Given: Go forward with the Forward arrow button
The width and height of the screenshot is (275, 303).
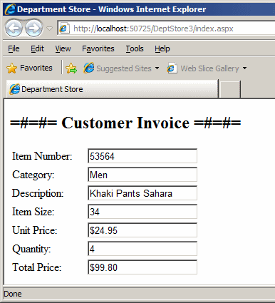Looking at the screenshot, I should 33,29.
